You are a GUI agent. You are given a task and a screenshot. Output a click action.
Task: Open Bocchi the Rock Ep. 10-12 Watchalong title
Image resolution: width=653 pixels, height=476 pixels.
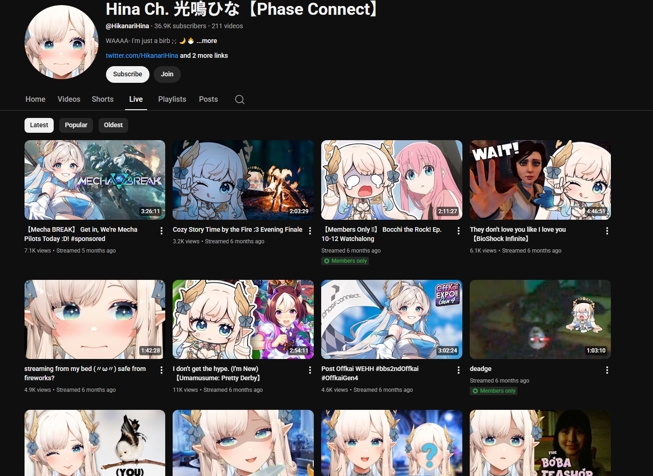click(382, 234)
